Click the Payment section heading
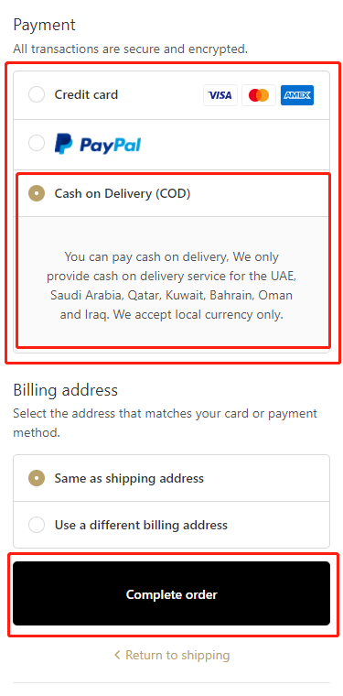Image resolution: width=343 pixels, height=696 pixels. click(44, 25)
